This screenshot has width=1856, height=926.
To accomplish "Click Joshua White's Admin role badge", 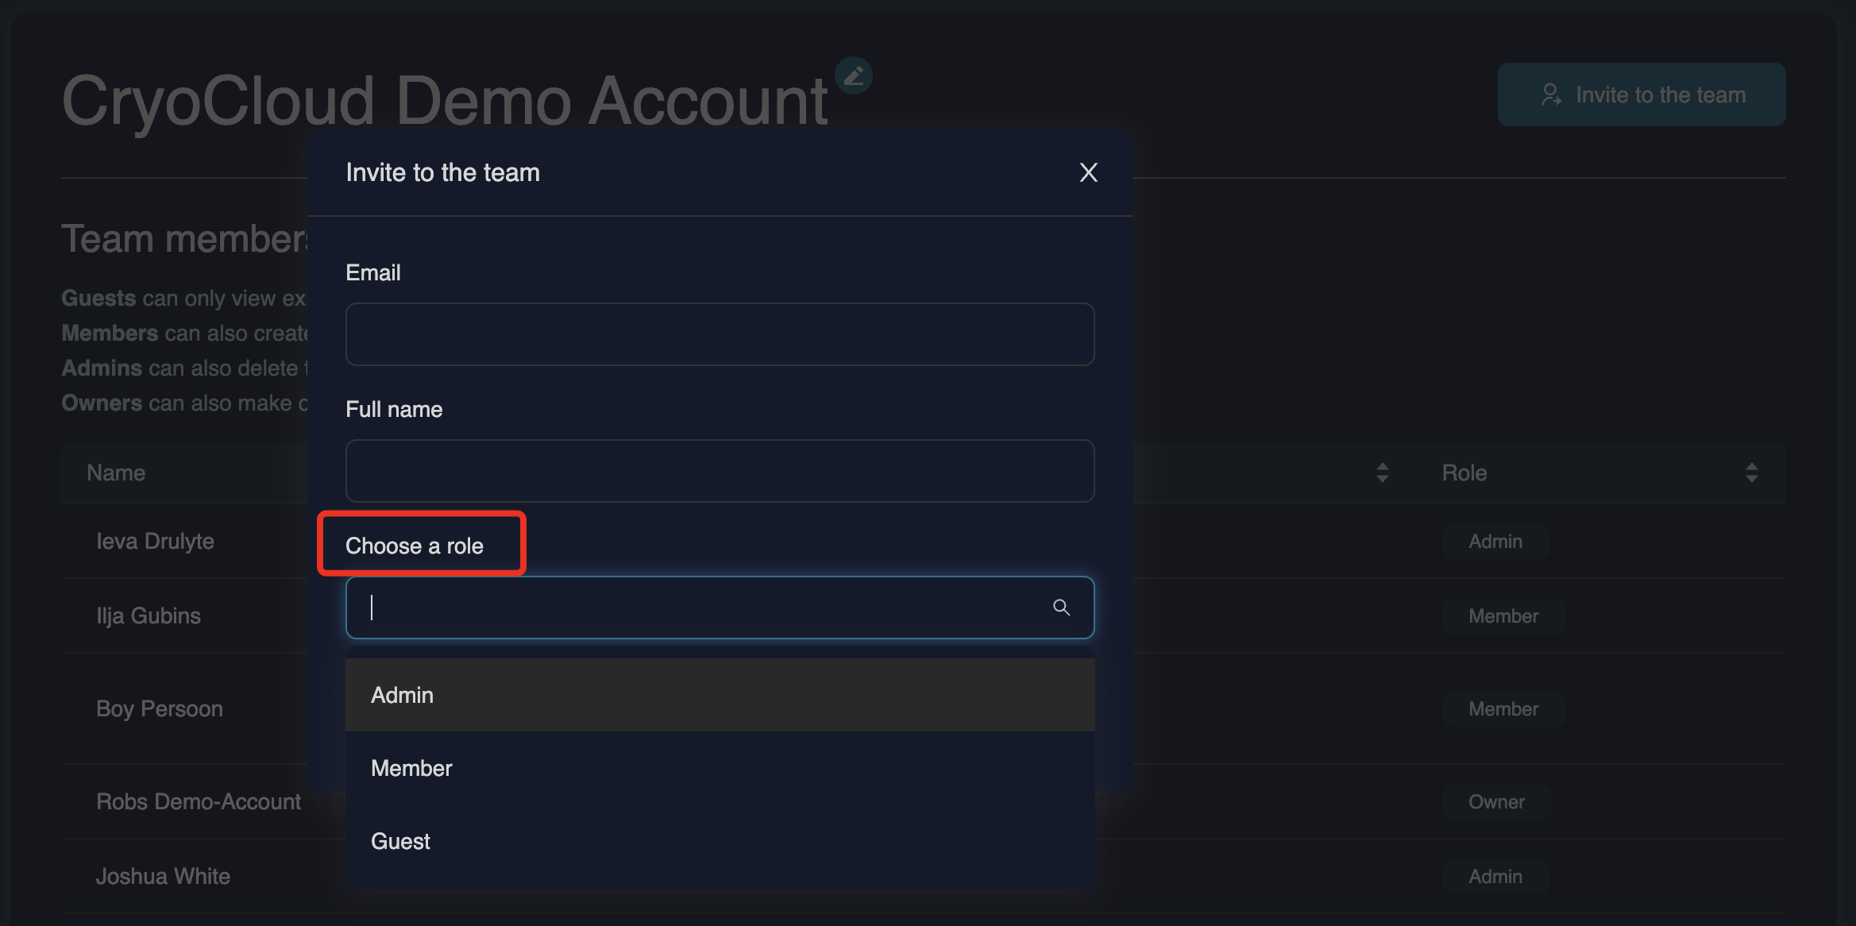I will click(x=1495, y=877).
